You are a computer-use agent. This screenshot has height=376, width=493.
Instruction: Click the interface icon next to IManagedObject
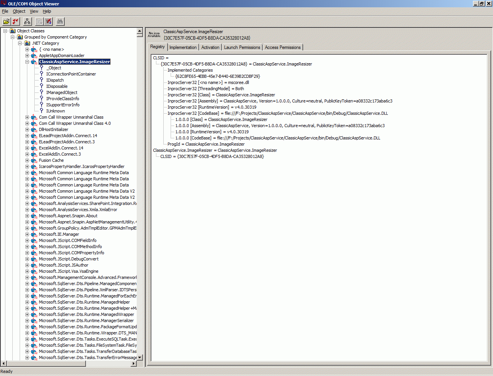click(42, 92)
